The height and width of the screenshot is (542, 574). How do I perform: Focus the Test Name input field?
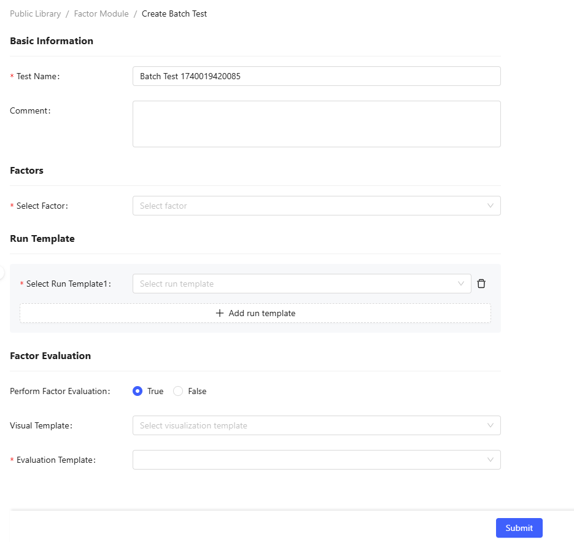(316, 76)
